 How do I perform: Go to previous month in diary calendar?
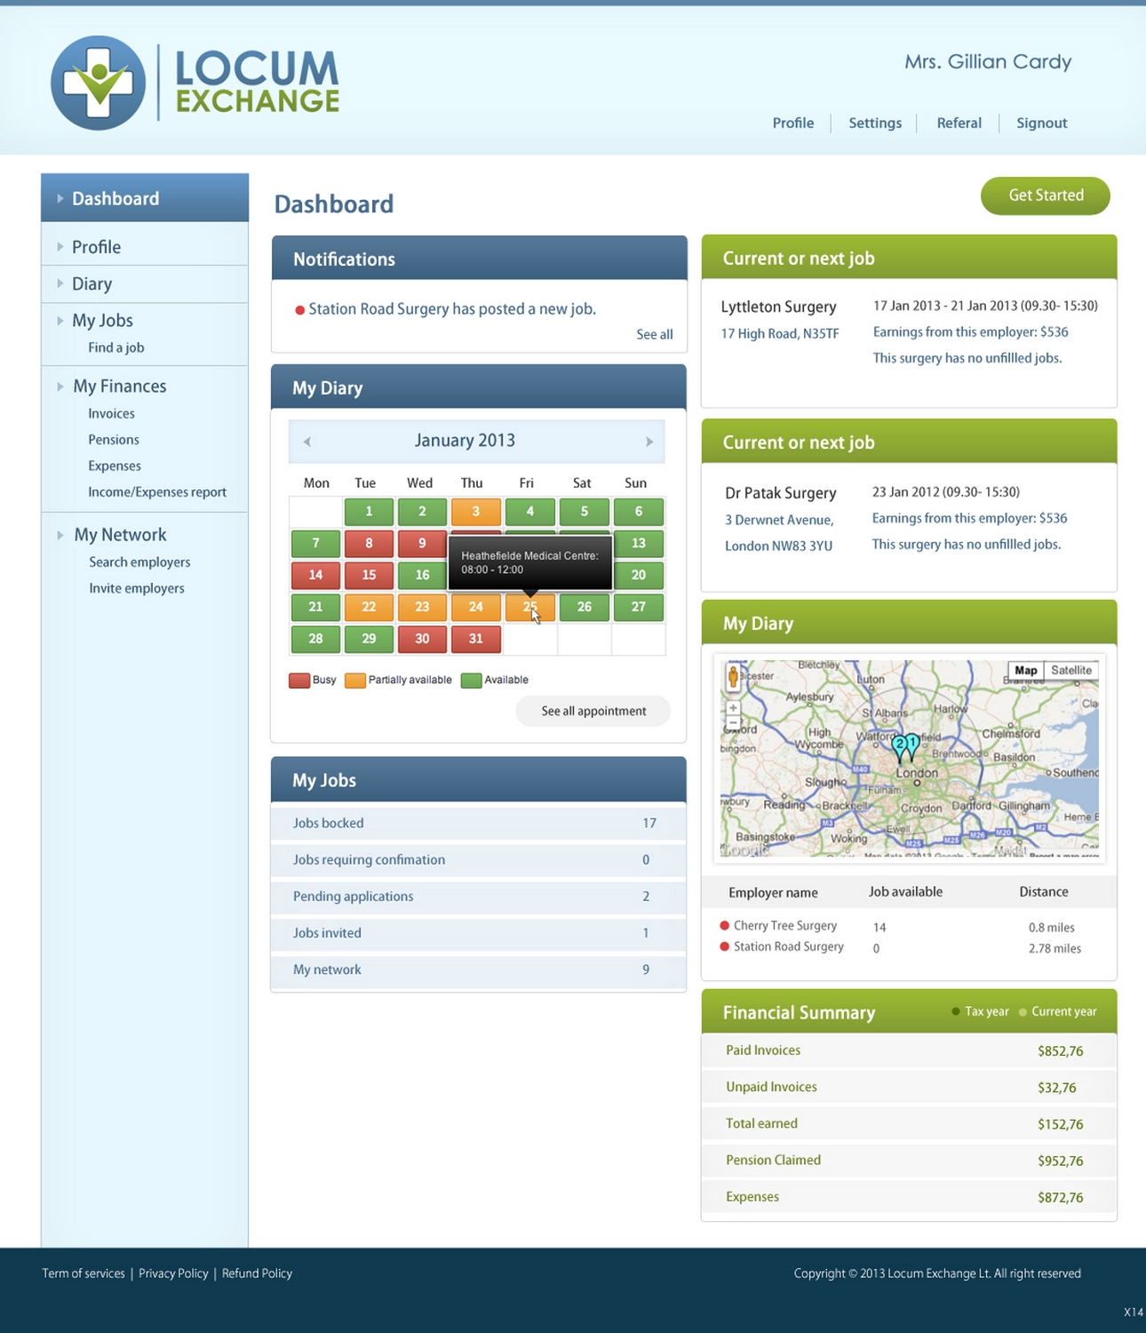tap(307, 442)
